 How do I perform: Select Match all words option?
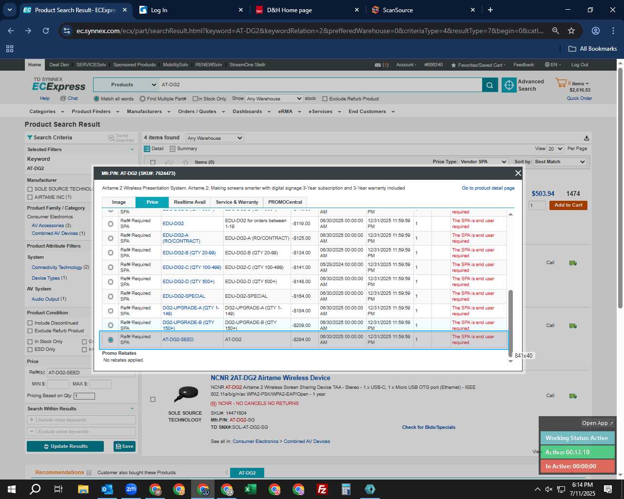click(97, 98)
